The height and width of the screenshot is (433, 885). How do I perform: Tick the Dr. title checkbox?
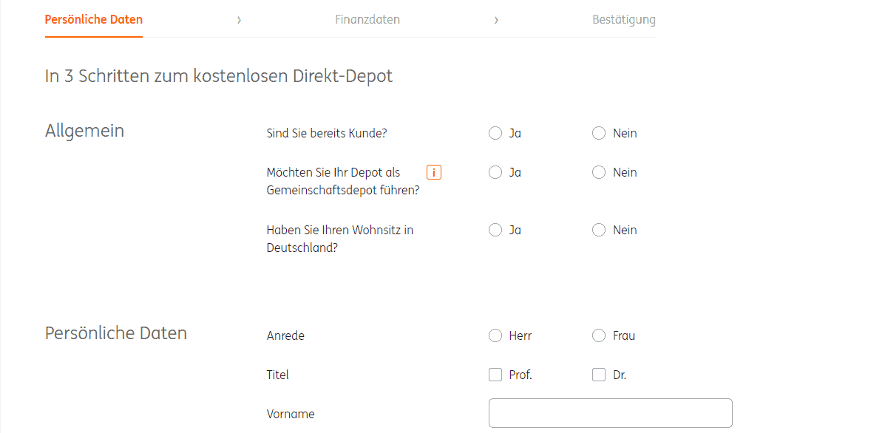point(599,375)
